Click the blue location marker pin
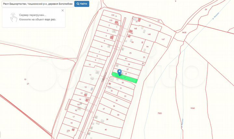The width and height of the screenshot is (234, 139). click(x=119, y=72)
